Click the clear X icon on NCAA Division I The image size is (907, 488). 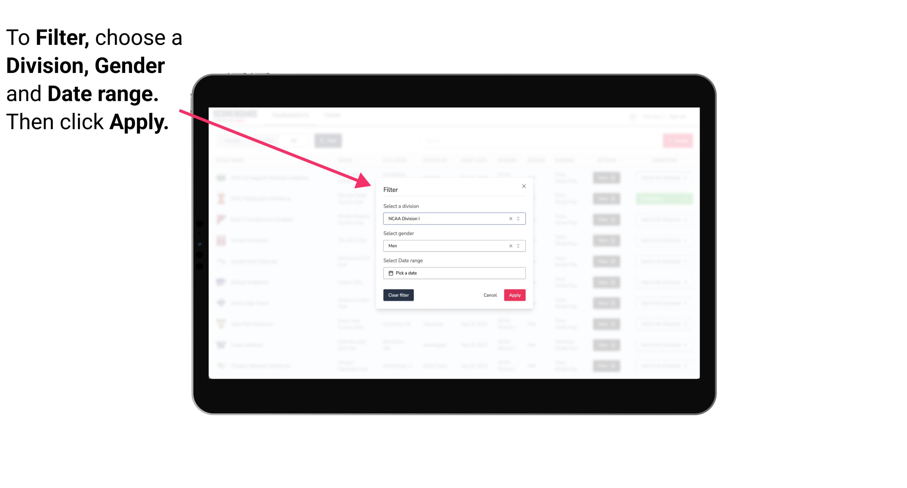click(x=510, y=218)
